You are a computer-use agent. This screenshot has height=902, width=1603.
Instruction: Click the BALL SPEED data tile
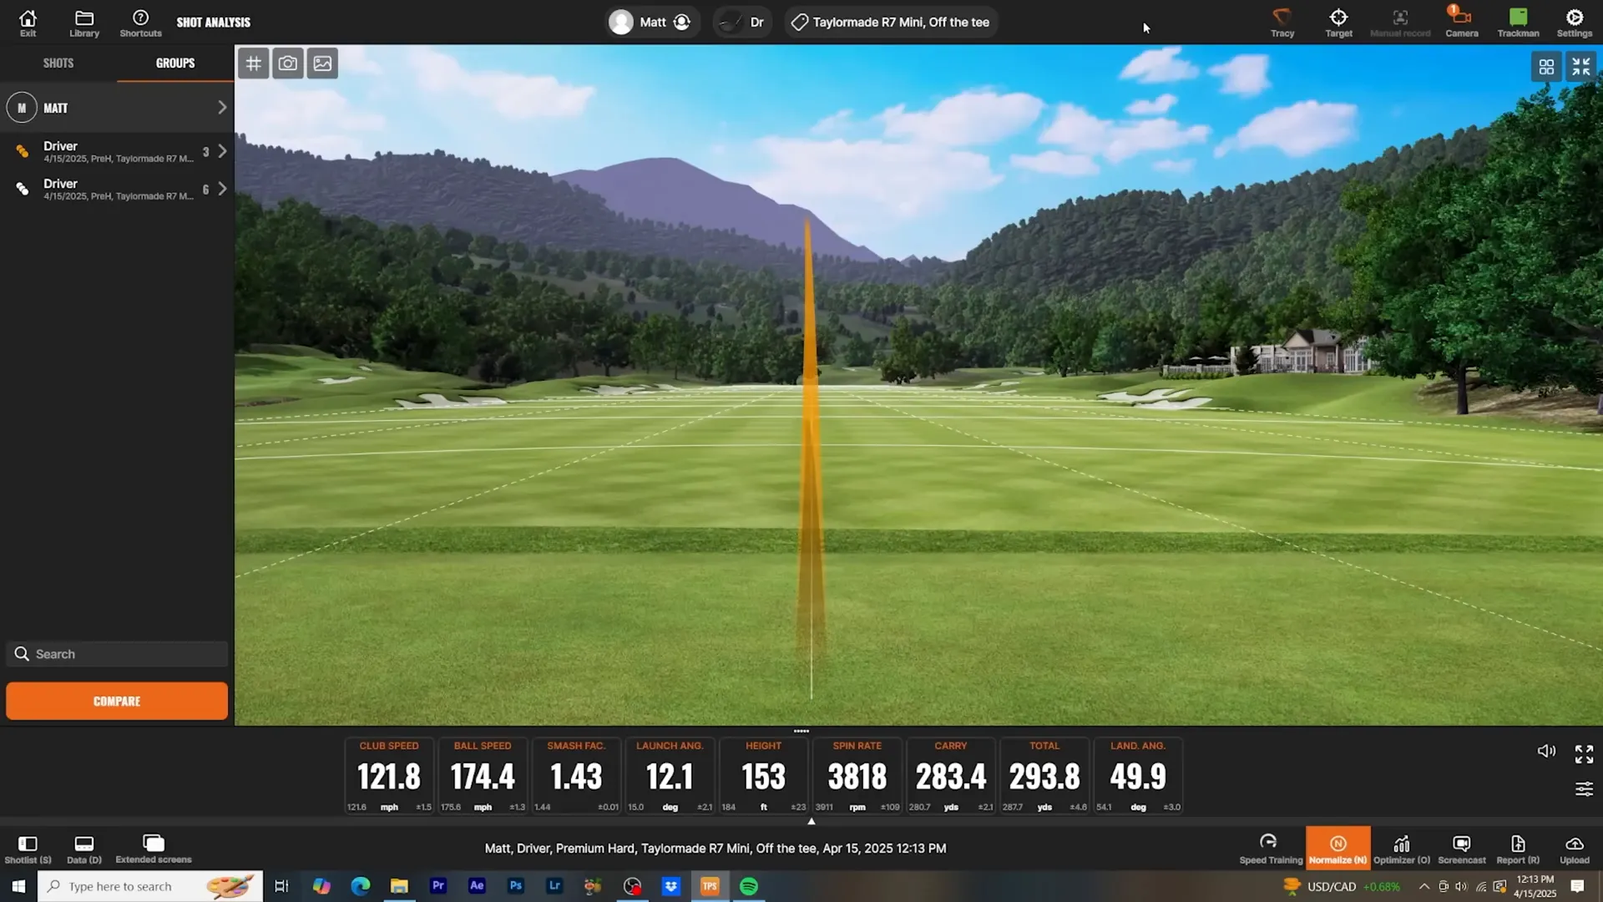483,776
